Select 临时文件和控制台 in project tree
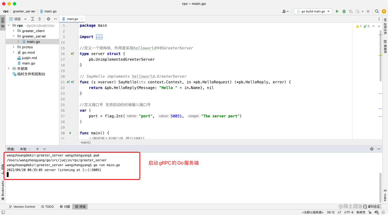Screen dimensions: 388x215 (x=31, y=74)
